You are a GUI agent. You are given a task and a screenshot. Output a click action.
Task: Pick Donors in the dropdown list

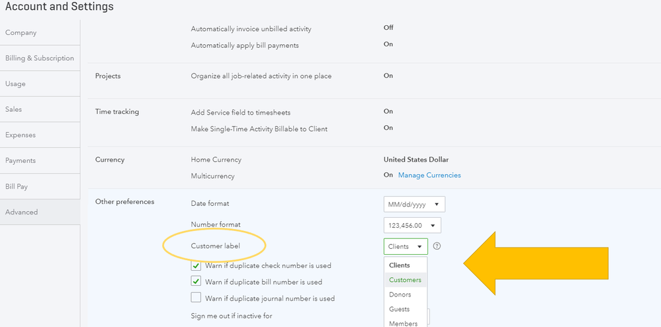(x=400, y=295)
